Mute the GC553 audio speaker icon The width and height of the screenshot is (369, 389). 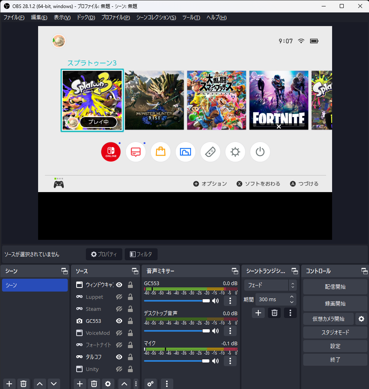[215, 301]
